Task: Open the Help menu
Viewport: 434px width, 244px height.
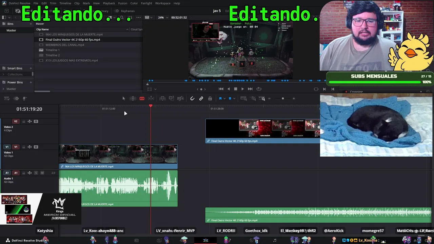Action: (177, 3)
